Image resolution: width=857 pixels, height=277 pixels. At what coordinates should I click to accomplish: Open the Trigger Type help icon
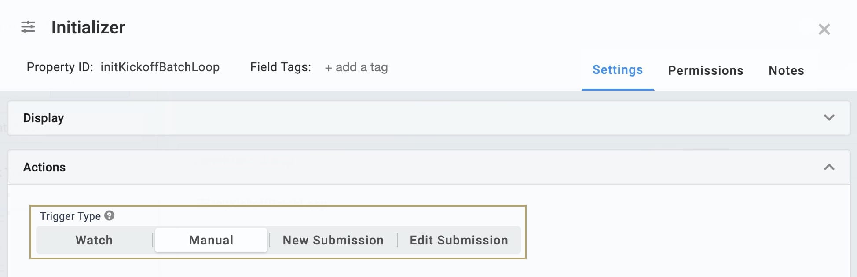[x=109, y=215]
